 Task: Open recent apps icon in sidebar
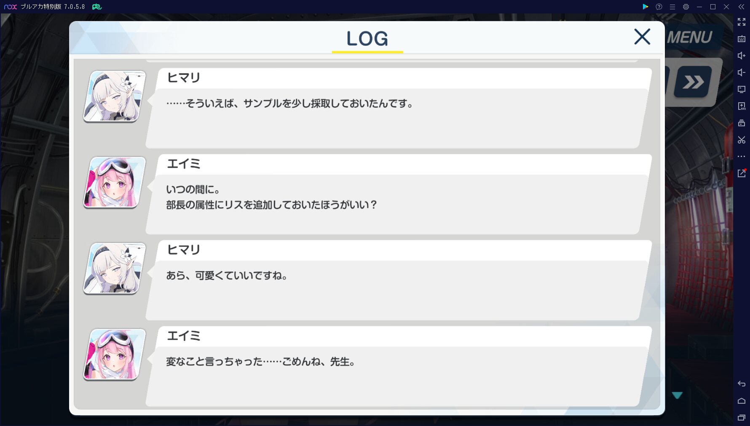point(742,418)
